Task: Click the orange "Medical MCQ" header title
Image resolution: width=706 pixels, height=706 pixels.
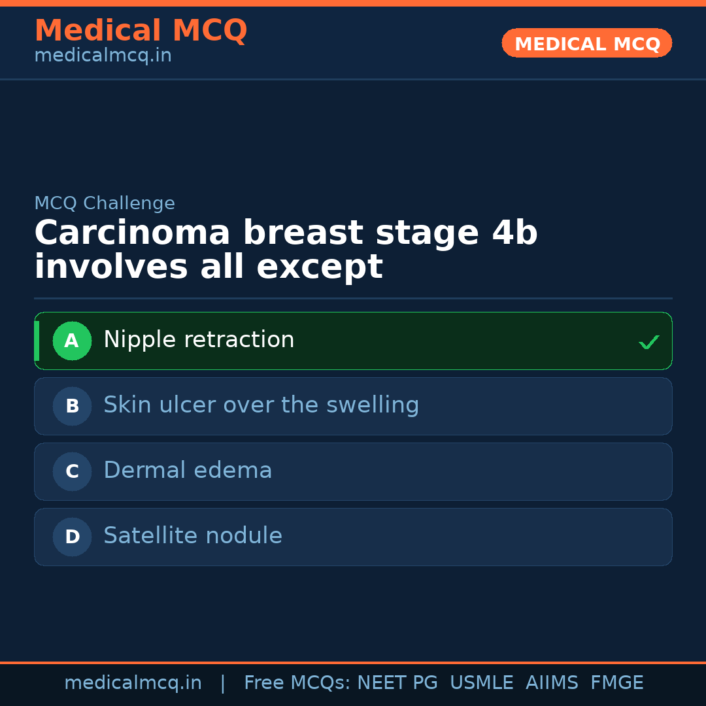Action: (x=141, y=31)
